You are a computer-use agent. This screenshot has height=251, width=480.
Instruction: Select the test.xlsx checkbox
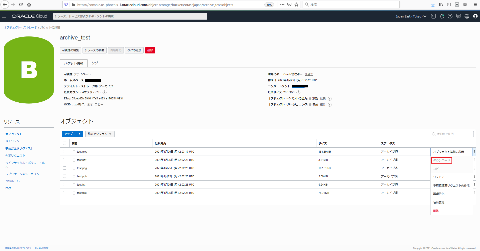tap(65, 193)
